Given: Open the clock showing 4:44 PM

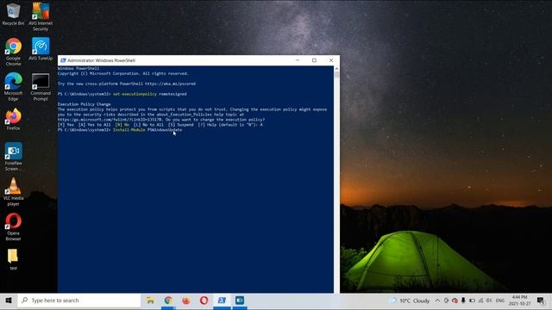Looking at the screenshot, I should pyautogui.click(x=519, y=301).
